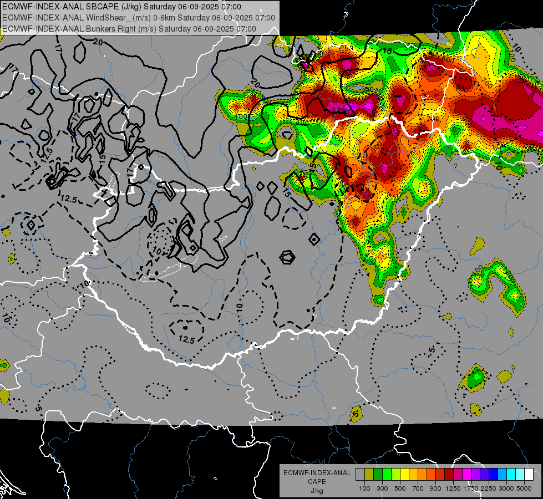Select the bright magenta legend swatch
The height and width of the screenshot is (499, 543).
click(467, 475)
